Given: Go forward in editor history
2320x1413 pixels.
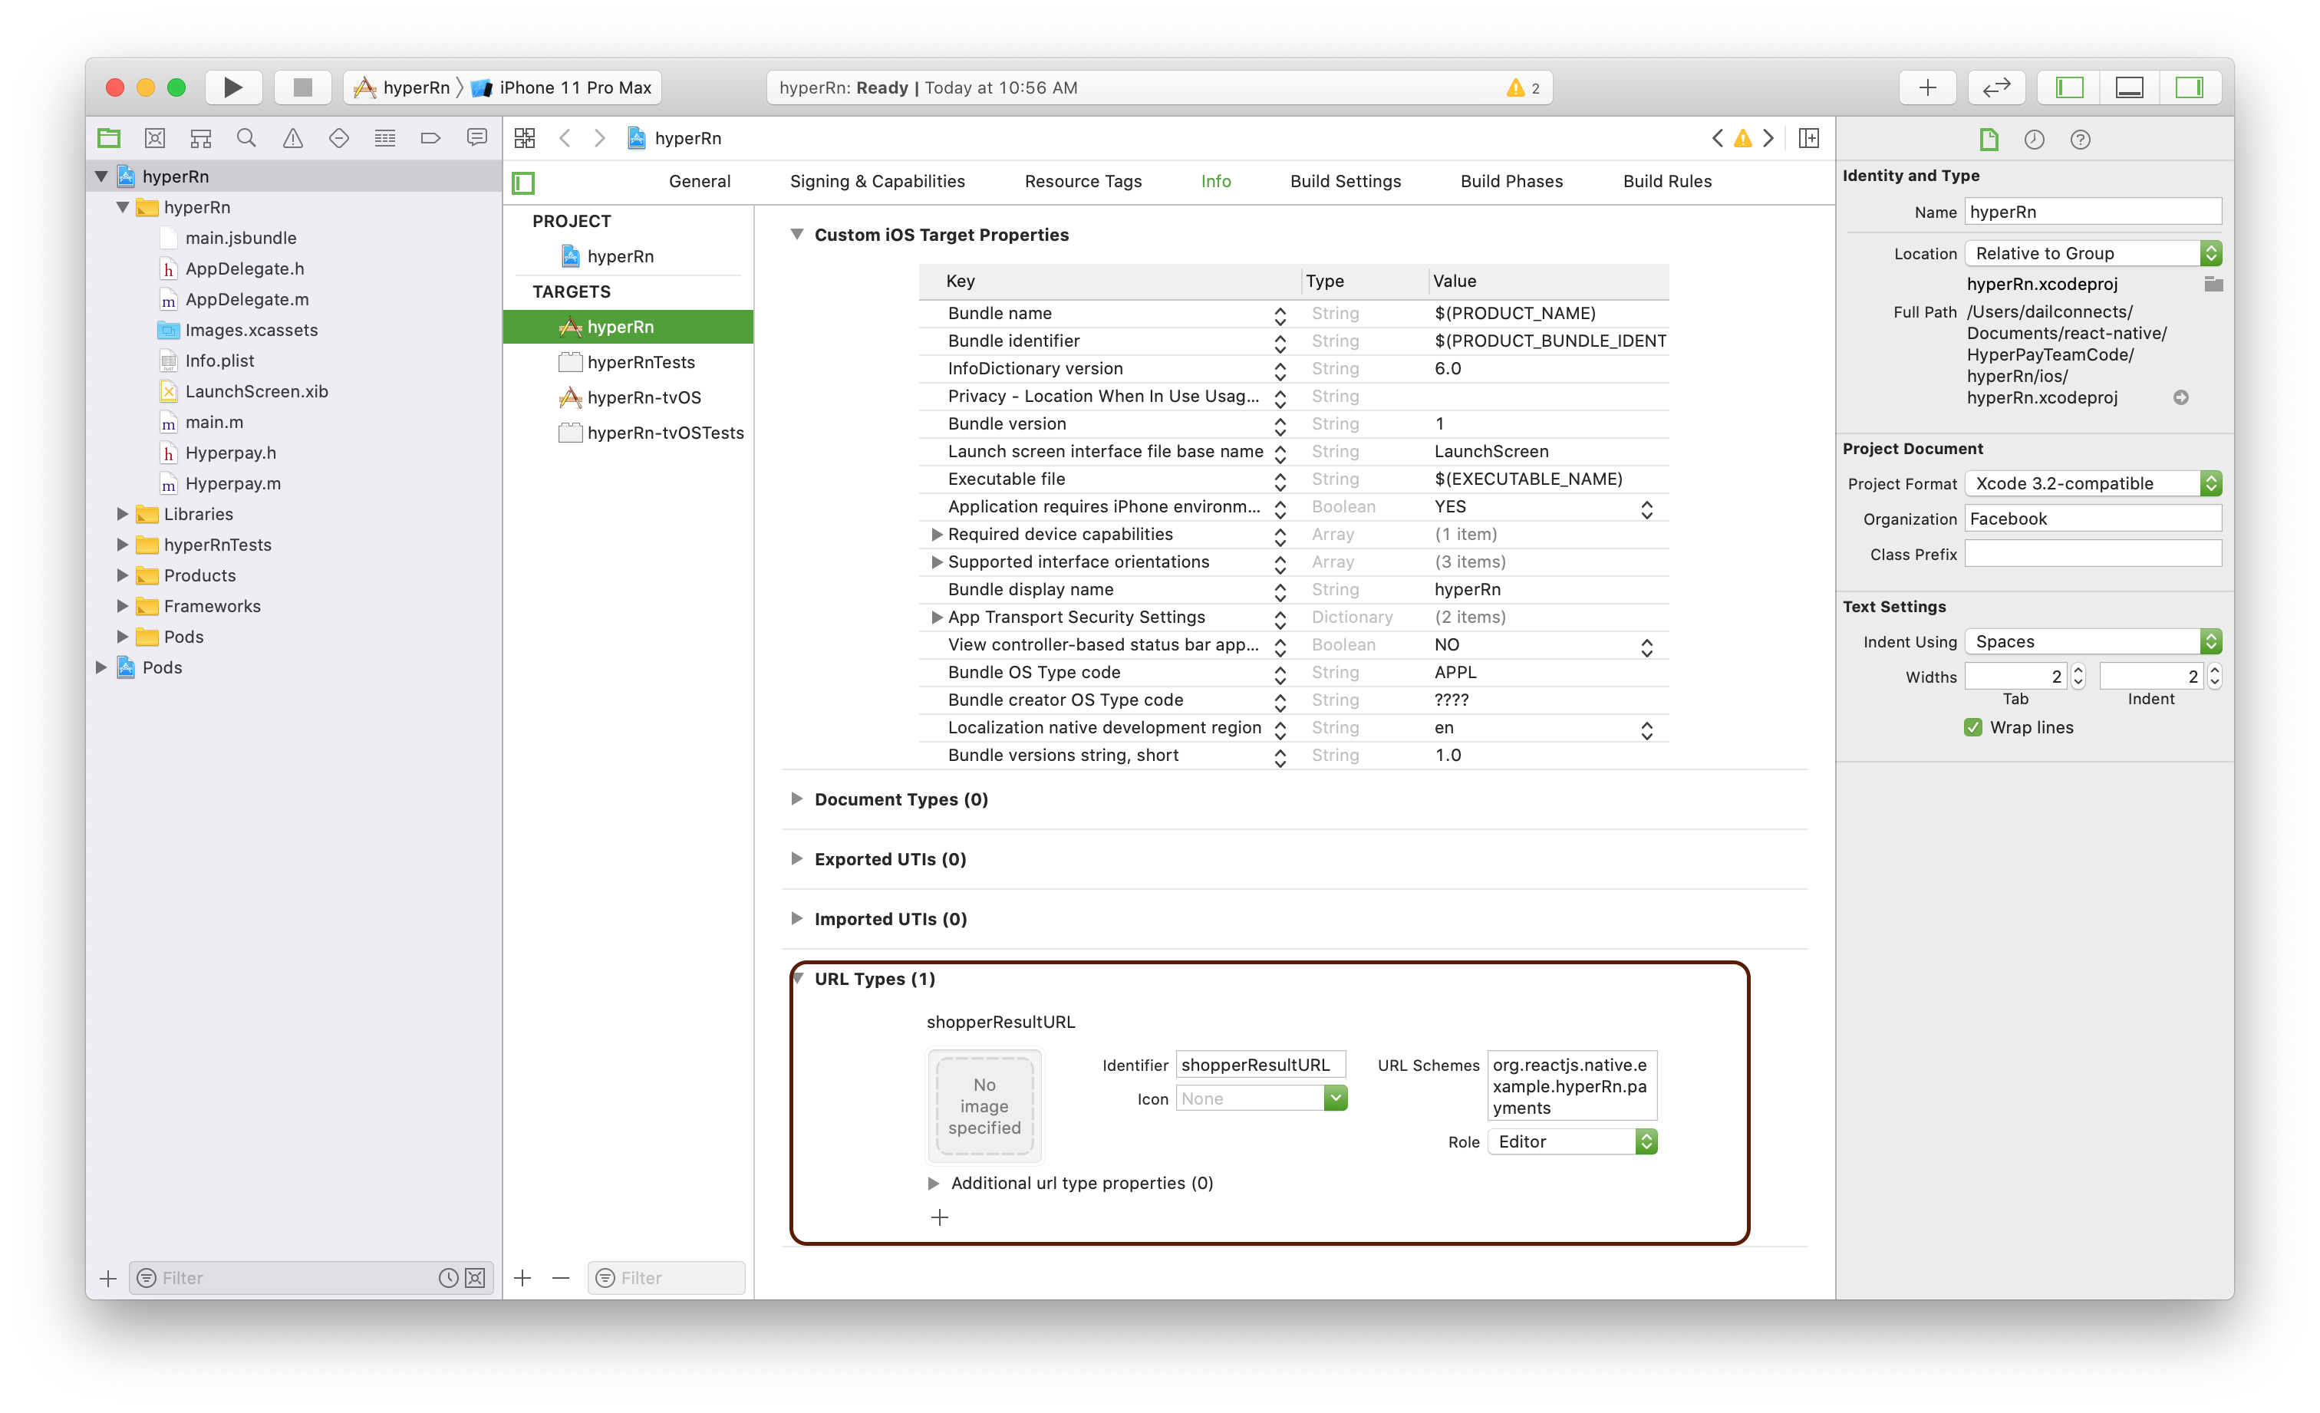Looking at the screenshot, I should click(600, 138).
